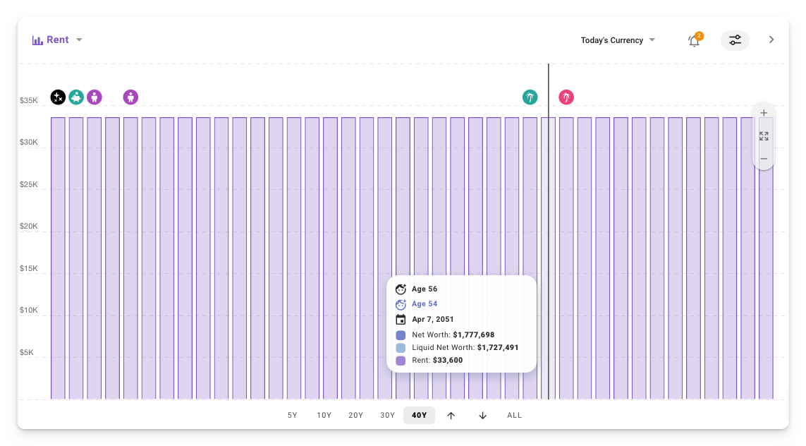Image resolution: width=806 pixels, height=446 pixels.
Task: Open the teal piggy bank savings milestone
Action: pyautogui.click(x=76, y=97)
